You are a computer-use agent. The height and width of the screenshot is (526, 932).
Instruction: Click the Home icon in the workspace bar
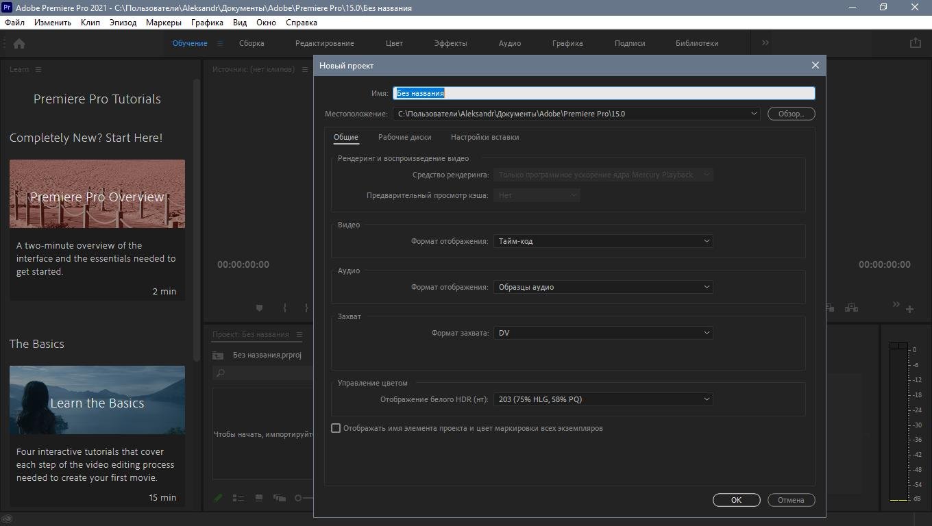19,43
